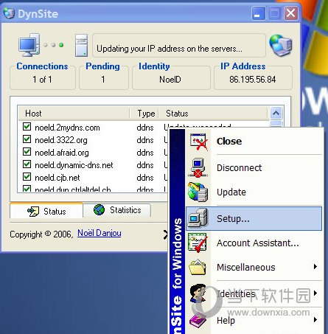Select the noeld.cjb.net host name
This screenshot has height=334, width=328.
click(57, 178)
